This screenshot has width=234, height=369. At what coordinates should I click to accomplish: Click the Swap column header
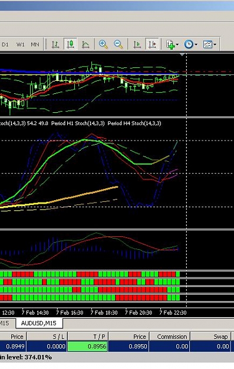pos(211,337)
